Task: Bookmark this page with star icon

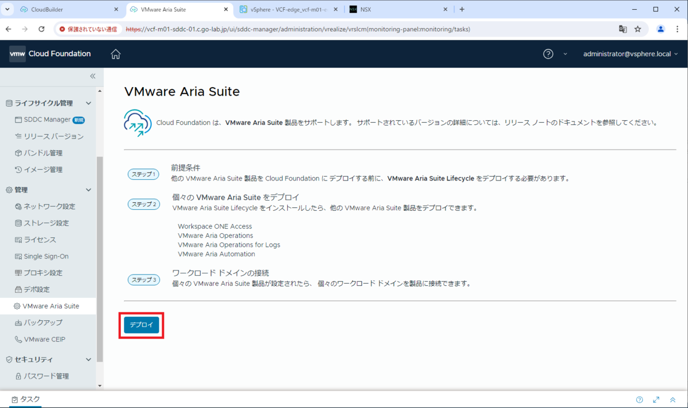Action: 638,29
